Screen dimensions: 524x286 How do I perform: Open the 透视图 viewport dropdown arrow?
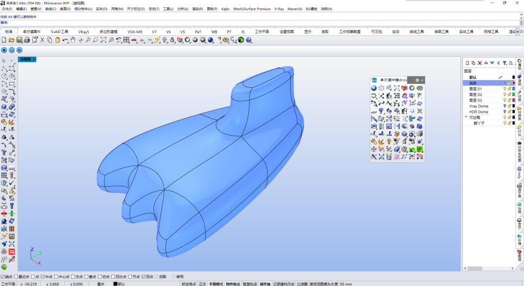click(34, 60)
